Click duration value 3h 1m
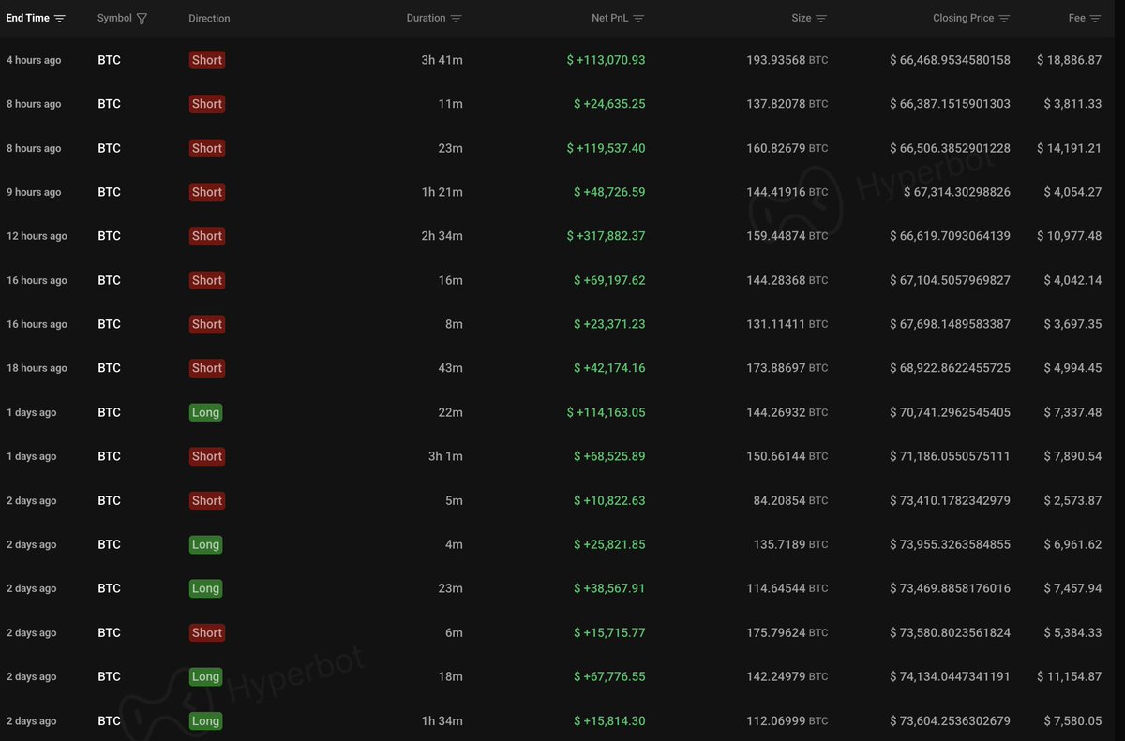 (445, 456)
